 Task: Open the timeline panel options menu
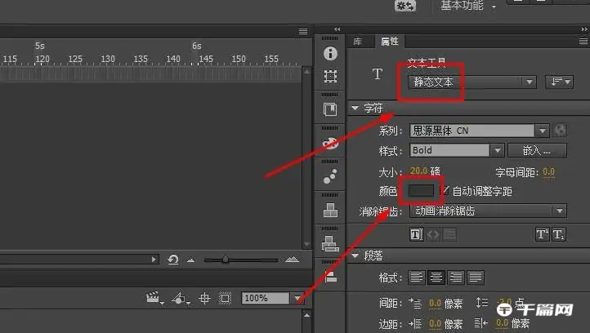point(303,31)
